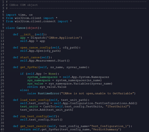Screen dimensions: 149x132
Task: Click the 'sys_value' variable on line 26
Action: (x=35, y=84)
